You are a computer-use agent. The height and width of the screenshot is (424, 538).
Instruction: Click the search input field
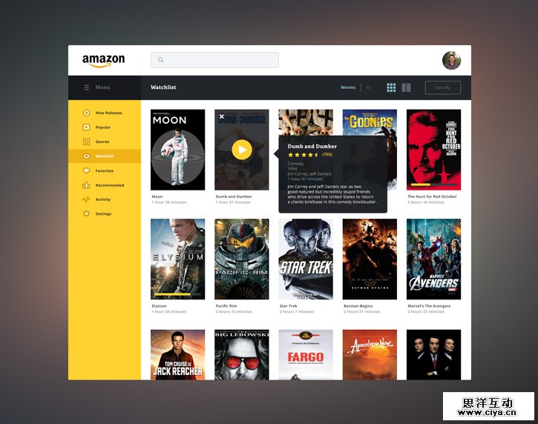point(214,60)
